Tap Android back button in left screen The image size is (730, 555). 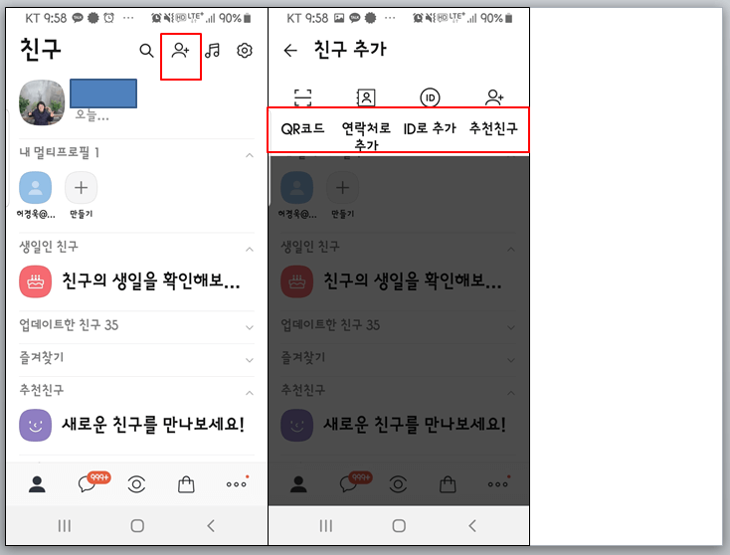[x=211, y=526]
